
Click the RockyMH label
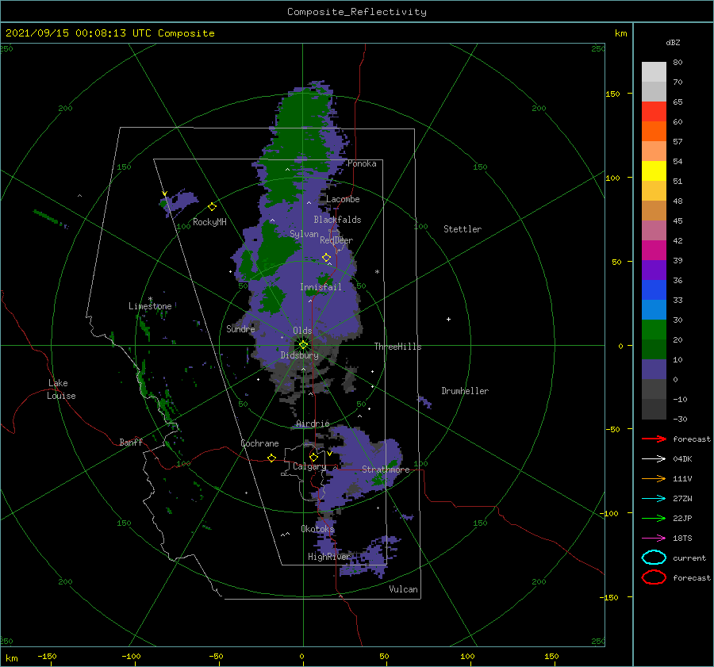point(209,222)
